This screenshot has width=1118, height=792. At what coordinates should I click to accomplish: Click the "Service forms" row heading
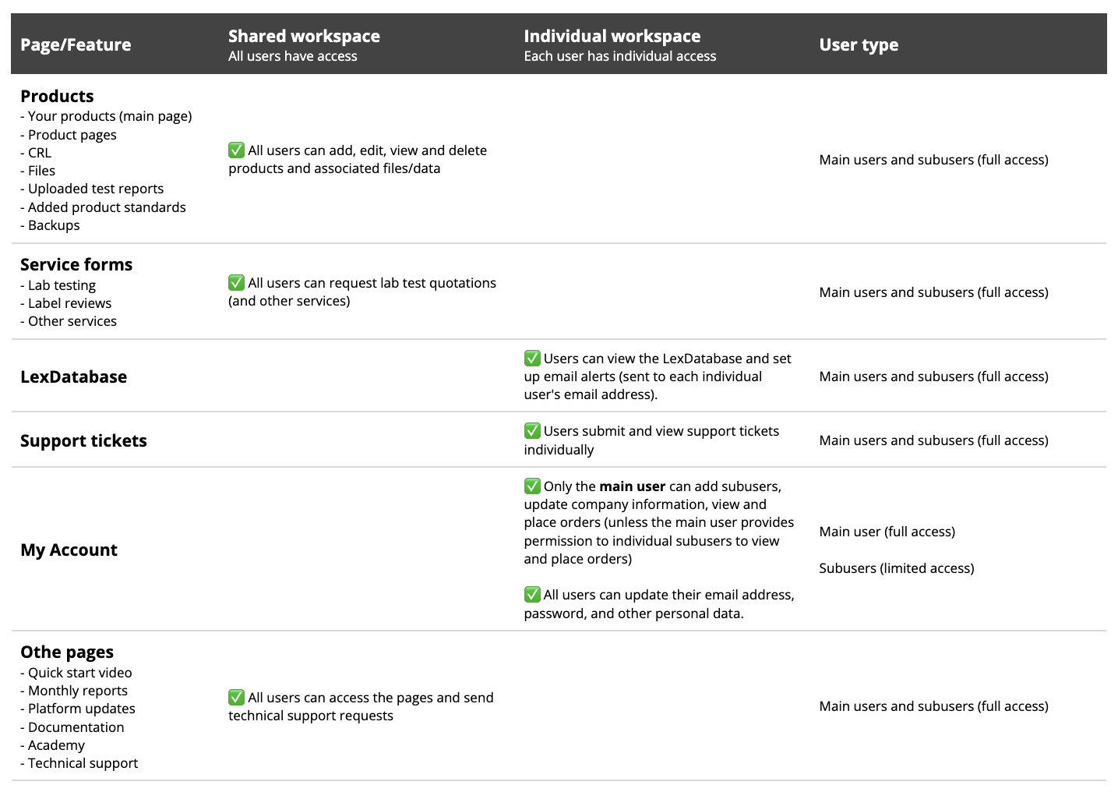tap(76, 265)
